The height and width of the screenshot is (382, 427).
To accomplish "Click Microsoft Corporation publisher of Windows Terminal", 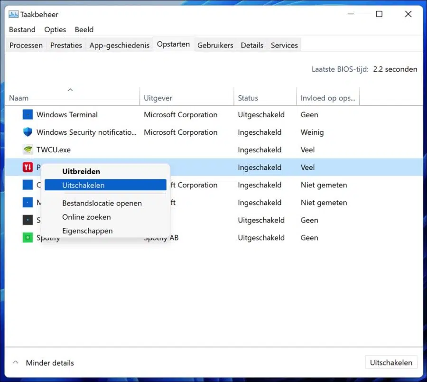I will [181, 115].
